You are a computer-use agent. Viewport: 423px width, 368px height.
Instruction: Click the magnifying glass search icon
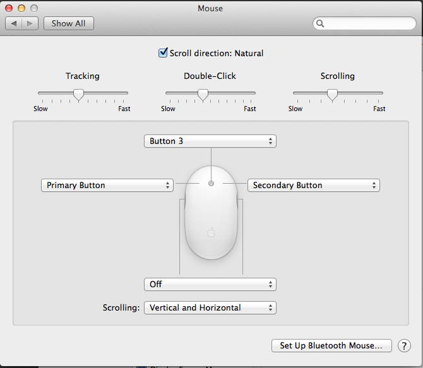pos(321,23)
